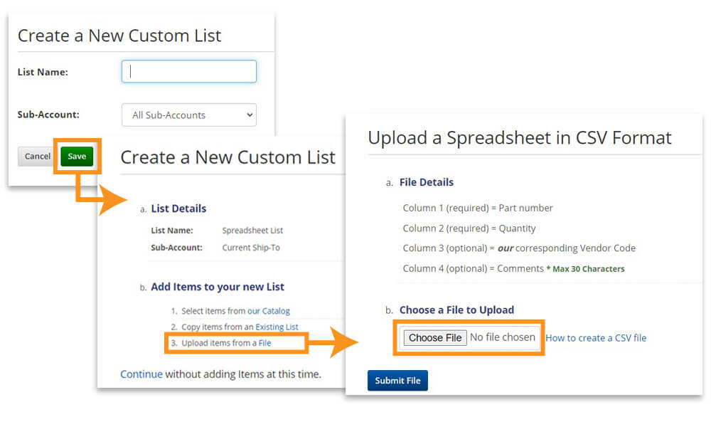Follow the 'File' link in step 3
Image resolution: width=711 pixels, height=427 pixels.
264,343
